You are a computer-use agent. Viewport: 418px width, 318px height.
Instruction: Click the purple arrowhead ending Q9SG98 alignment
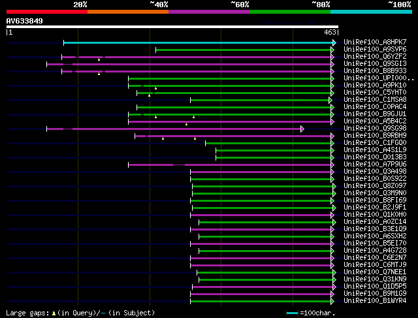(x=302, y=129)
